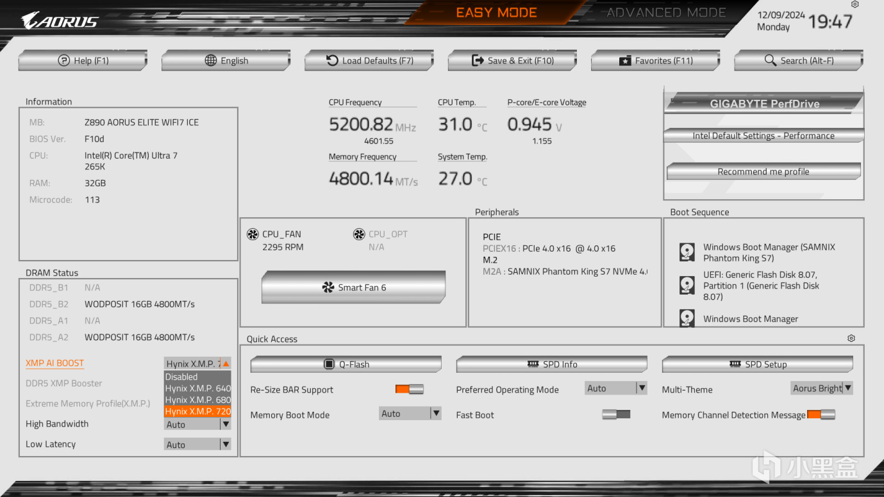
Task: Click the 0.945 V voltage reading
Action: [535, 124]
